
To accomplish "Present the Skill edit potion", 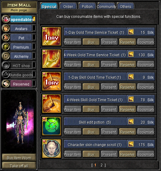I will tap(109, 132).
